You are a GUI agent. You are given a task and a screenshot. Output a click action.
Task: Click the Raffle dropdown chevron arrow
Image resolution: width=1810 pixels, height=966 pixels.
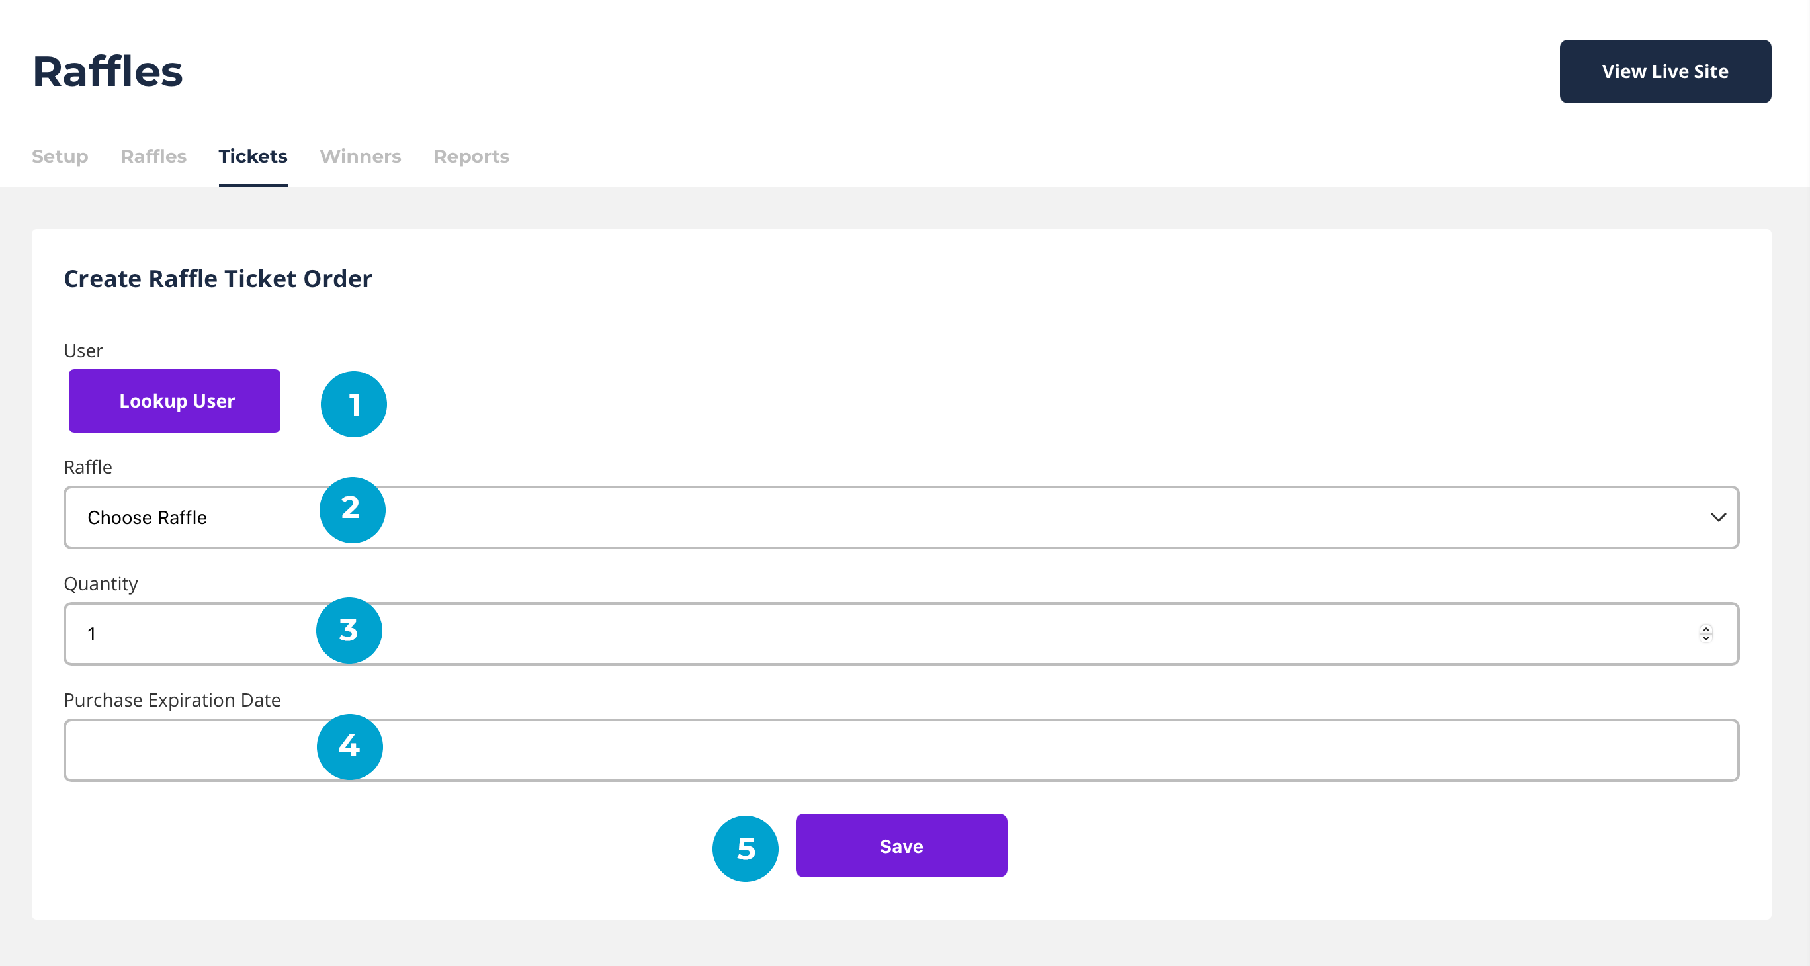pyautogui.click(x=1718, y=517)
